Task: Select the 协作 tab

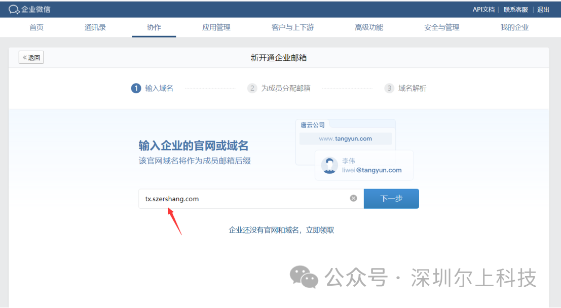Action: tap(154, 27)
